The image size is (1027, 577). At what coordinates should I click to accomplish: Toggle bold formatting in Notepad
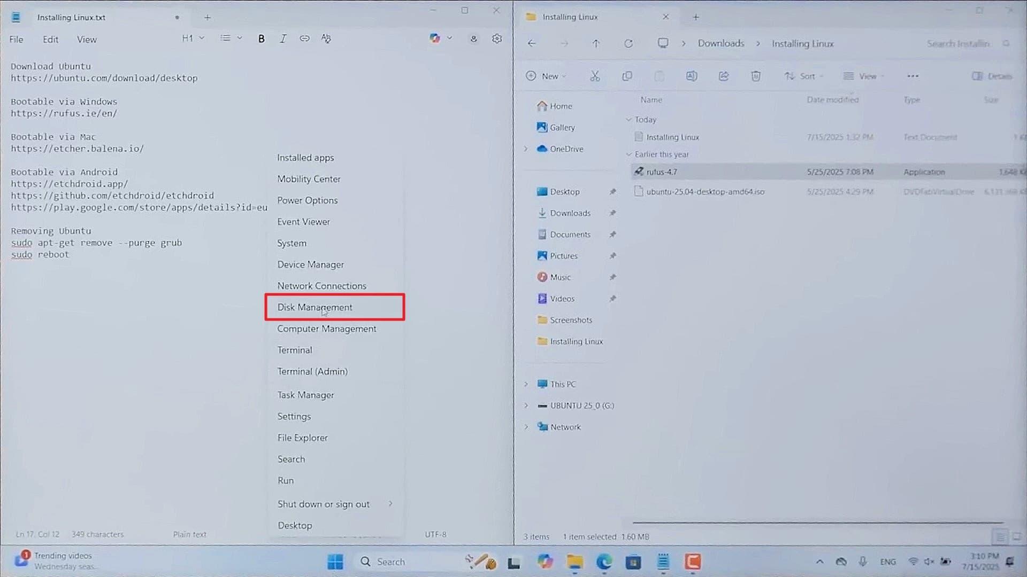coord(261,38)
